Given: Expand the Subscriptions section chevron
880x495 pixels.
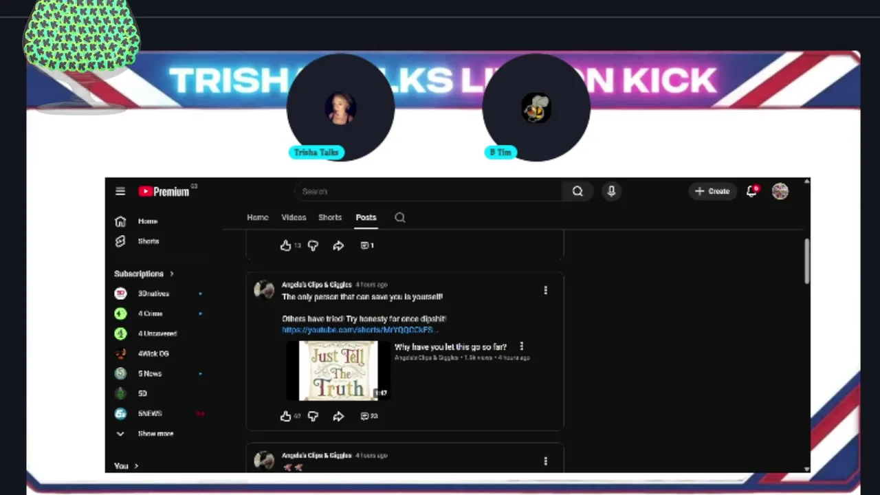Looking at the screenshot, I should click(172, 274).
